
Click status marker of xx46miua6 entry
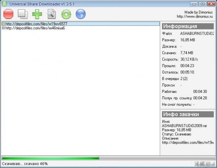[3, 28]
